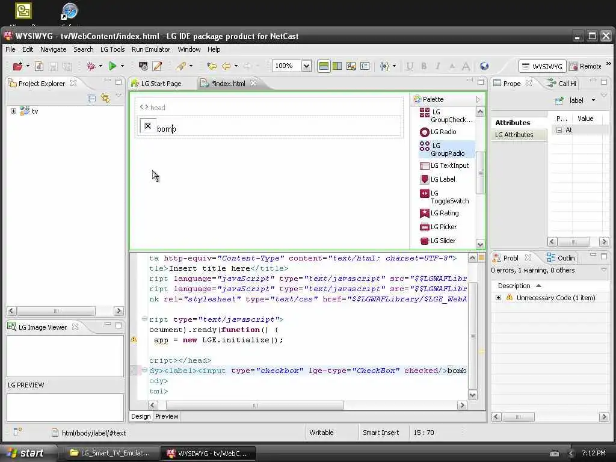
Task: Open the Run Emulator menu
Action: click(x=151, y=49)
